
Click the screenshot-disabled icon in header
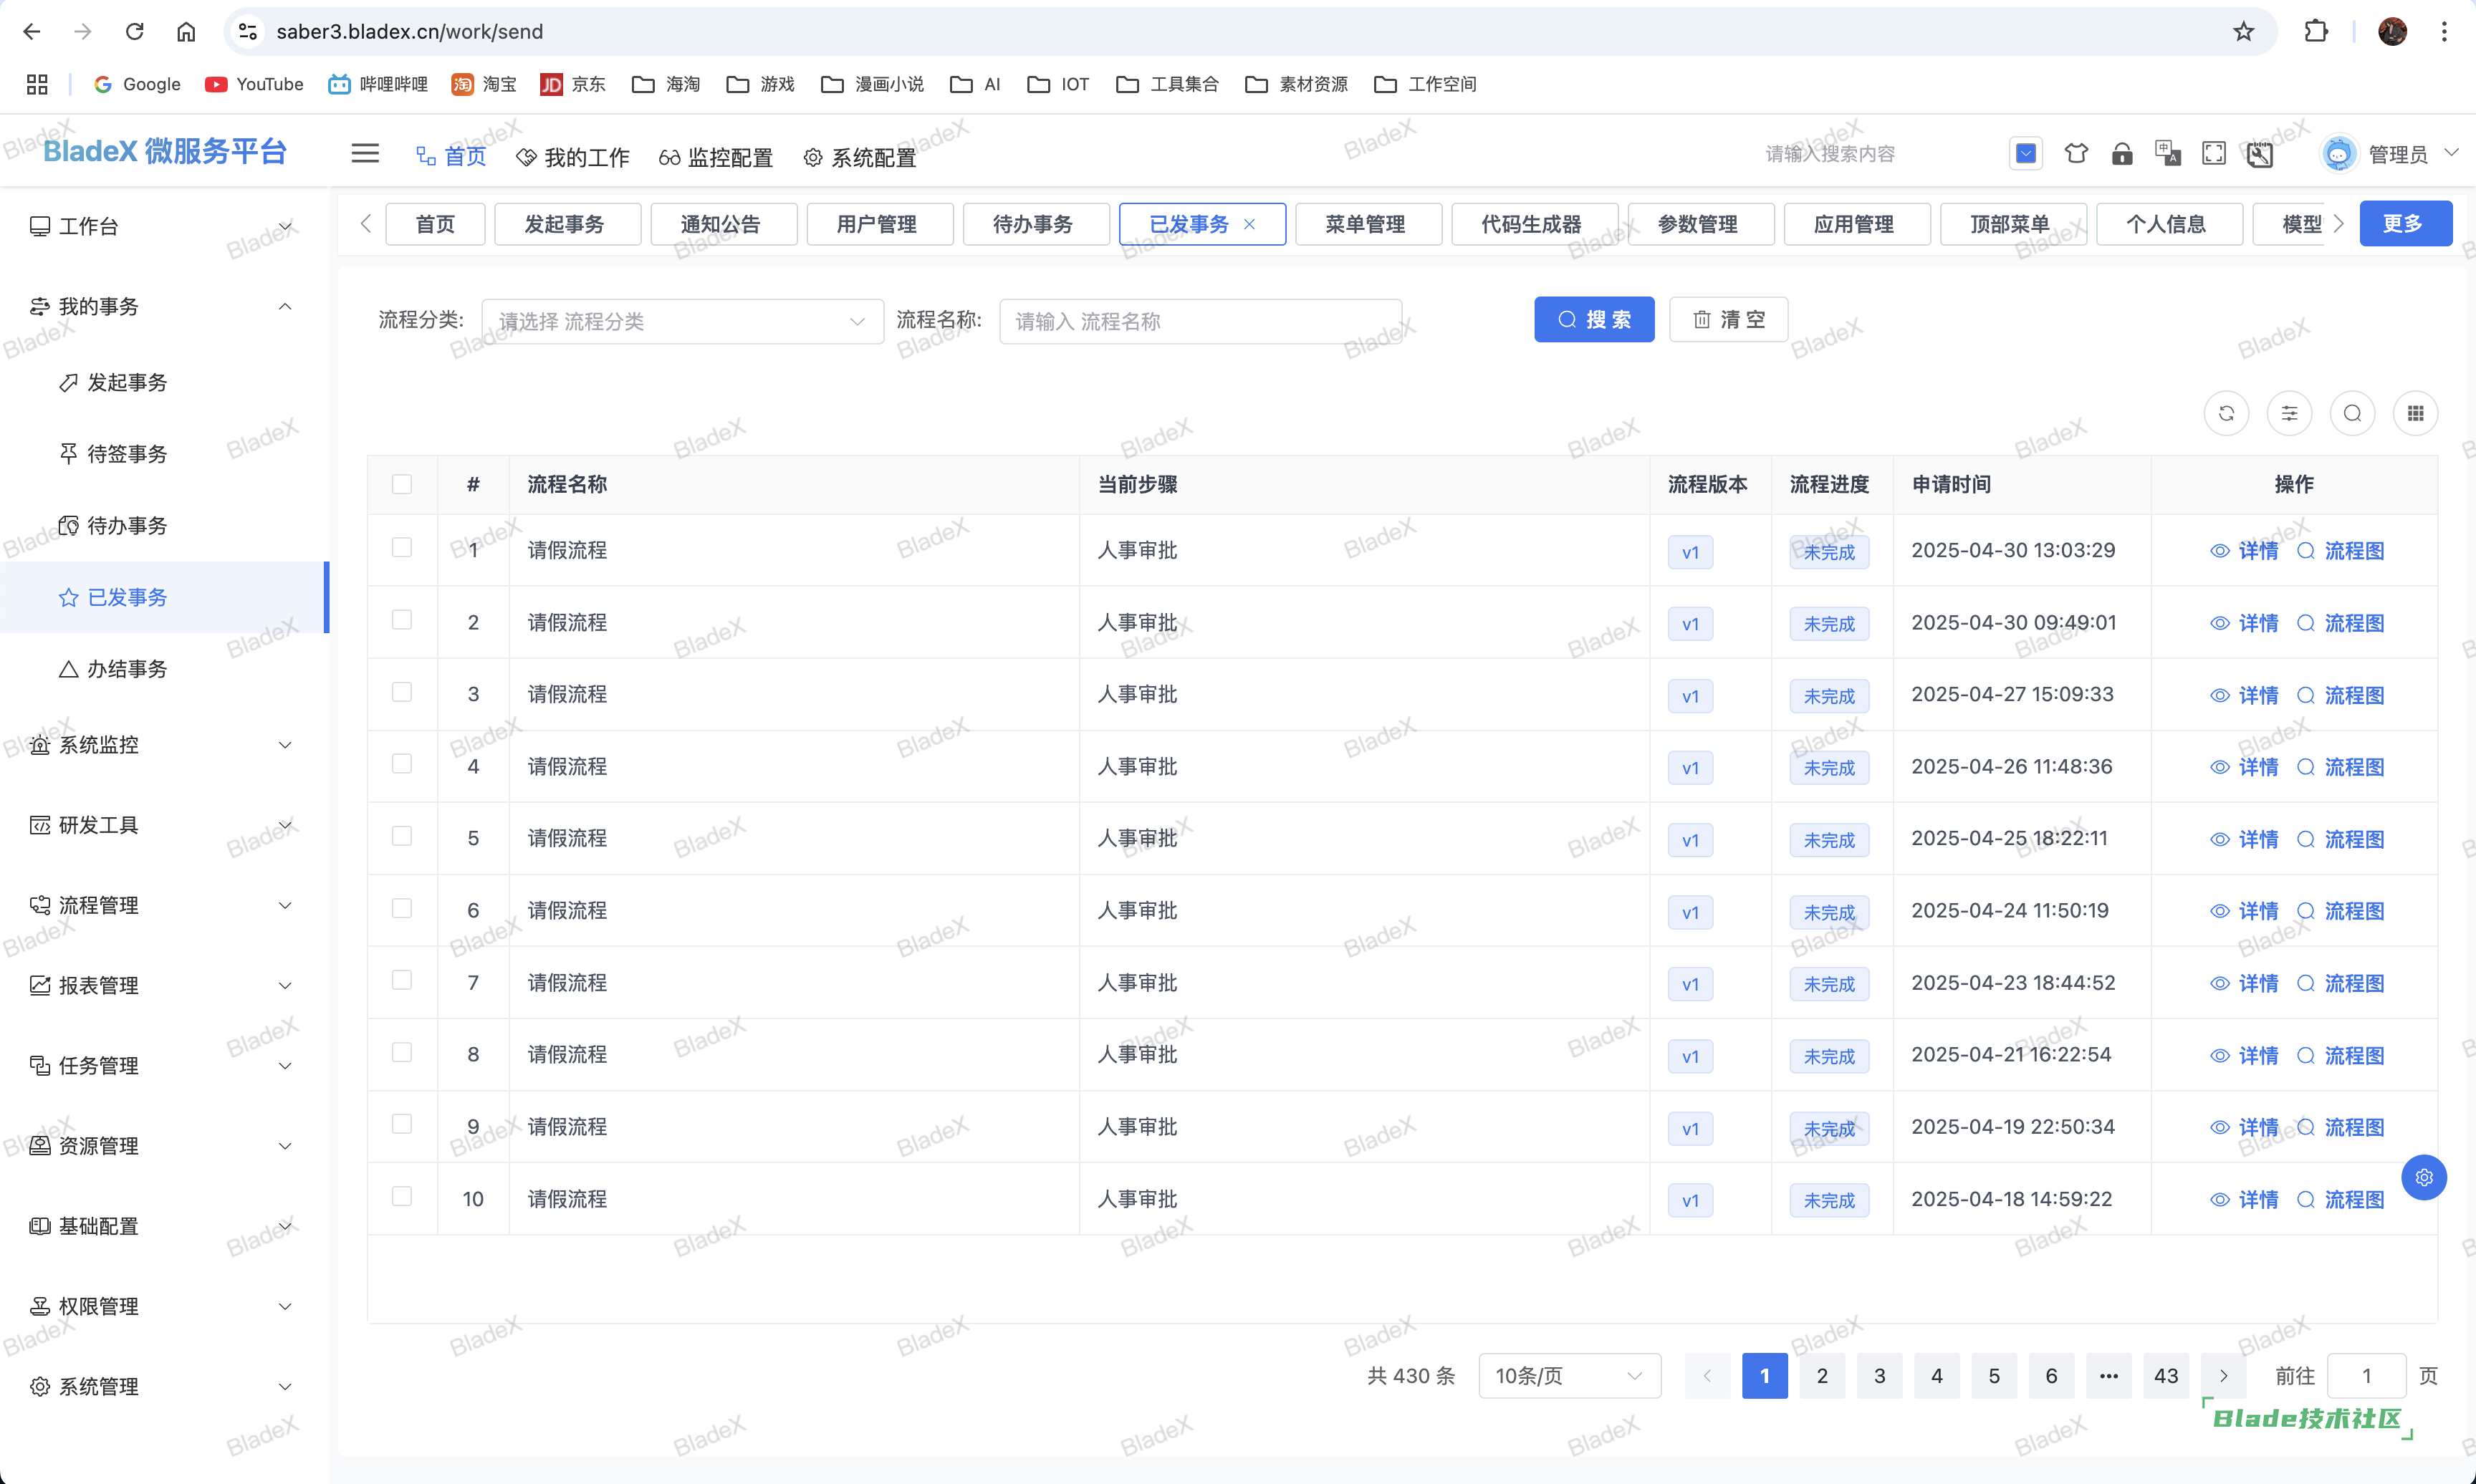(2260, 154)
